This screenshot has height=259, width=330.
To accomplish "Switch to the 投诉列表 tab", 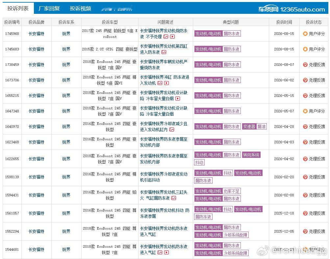I will [18, 9].
